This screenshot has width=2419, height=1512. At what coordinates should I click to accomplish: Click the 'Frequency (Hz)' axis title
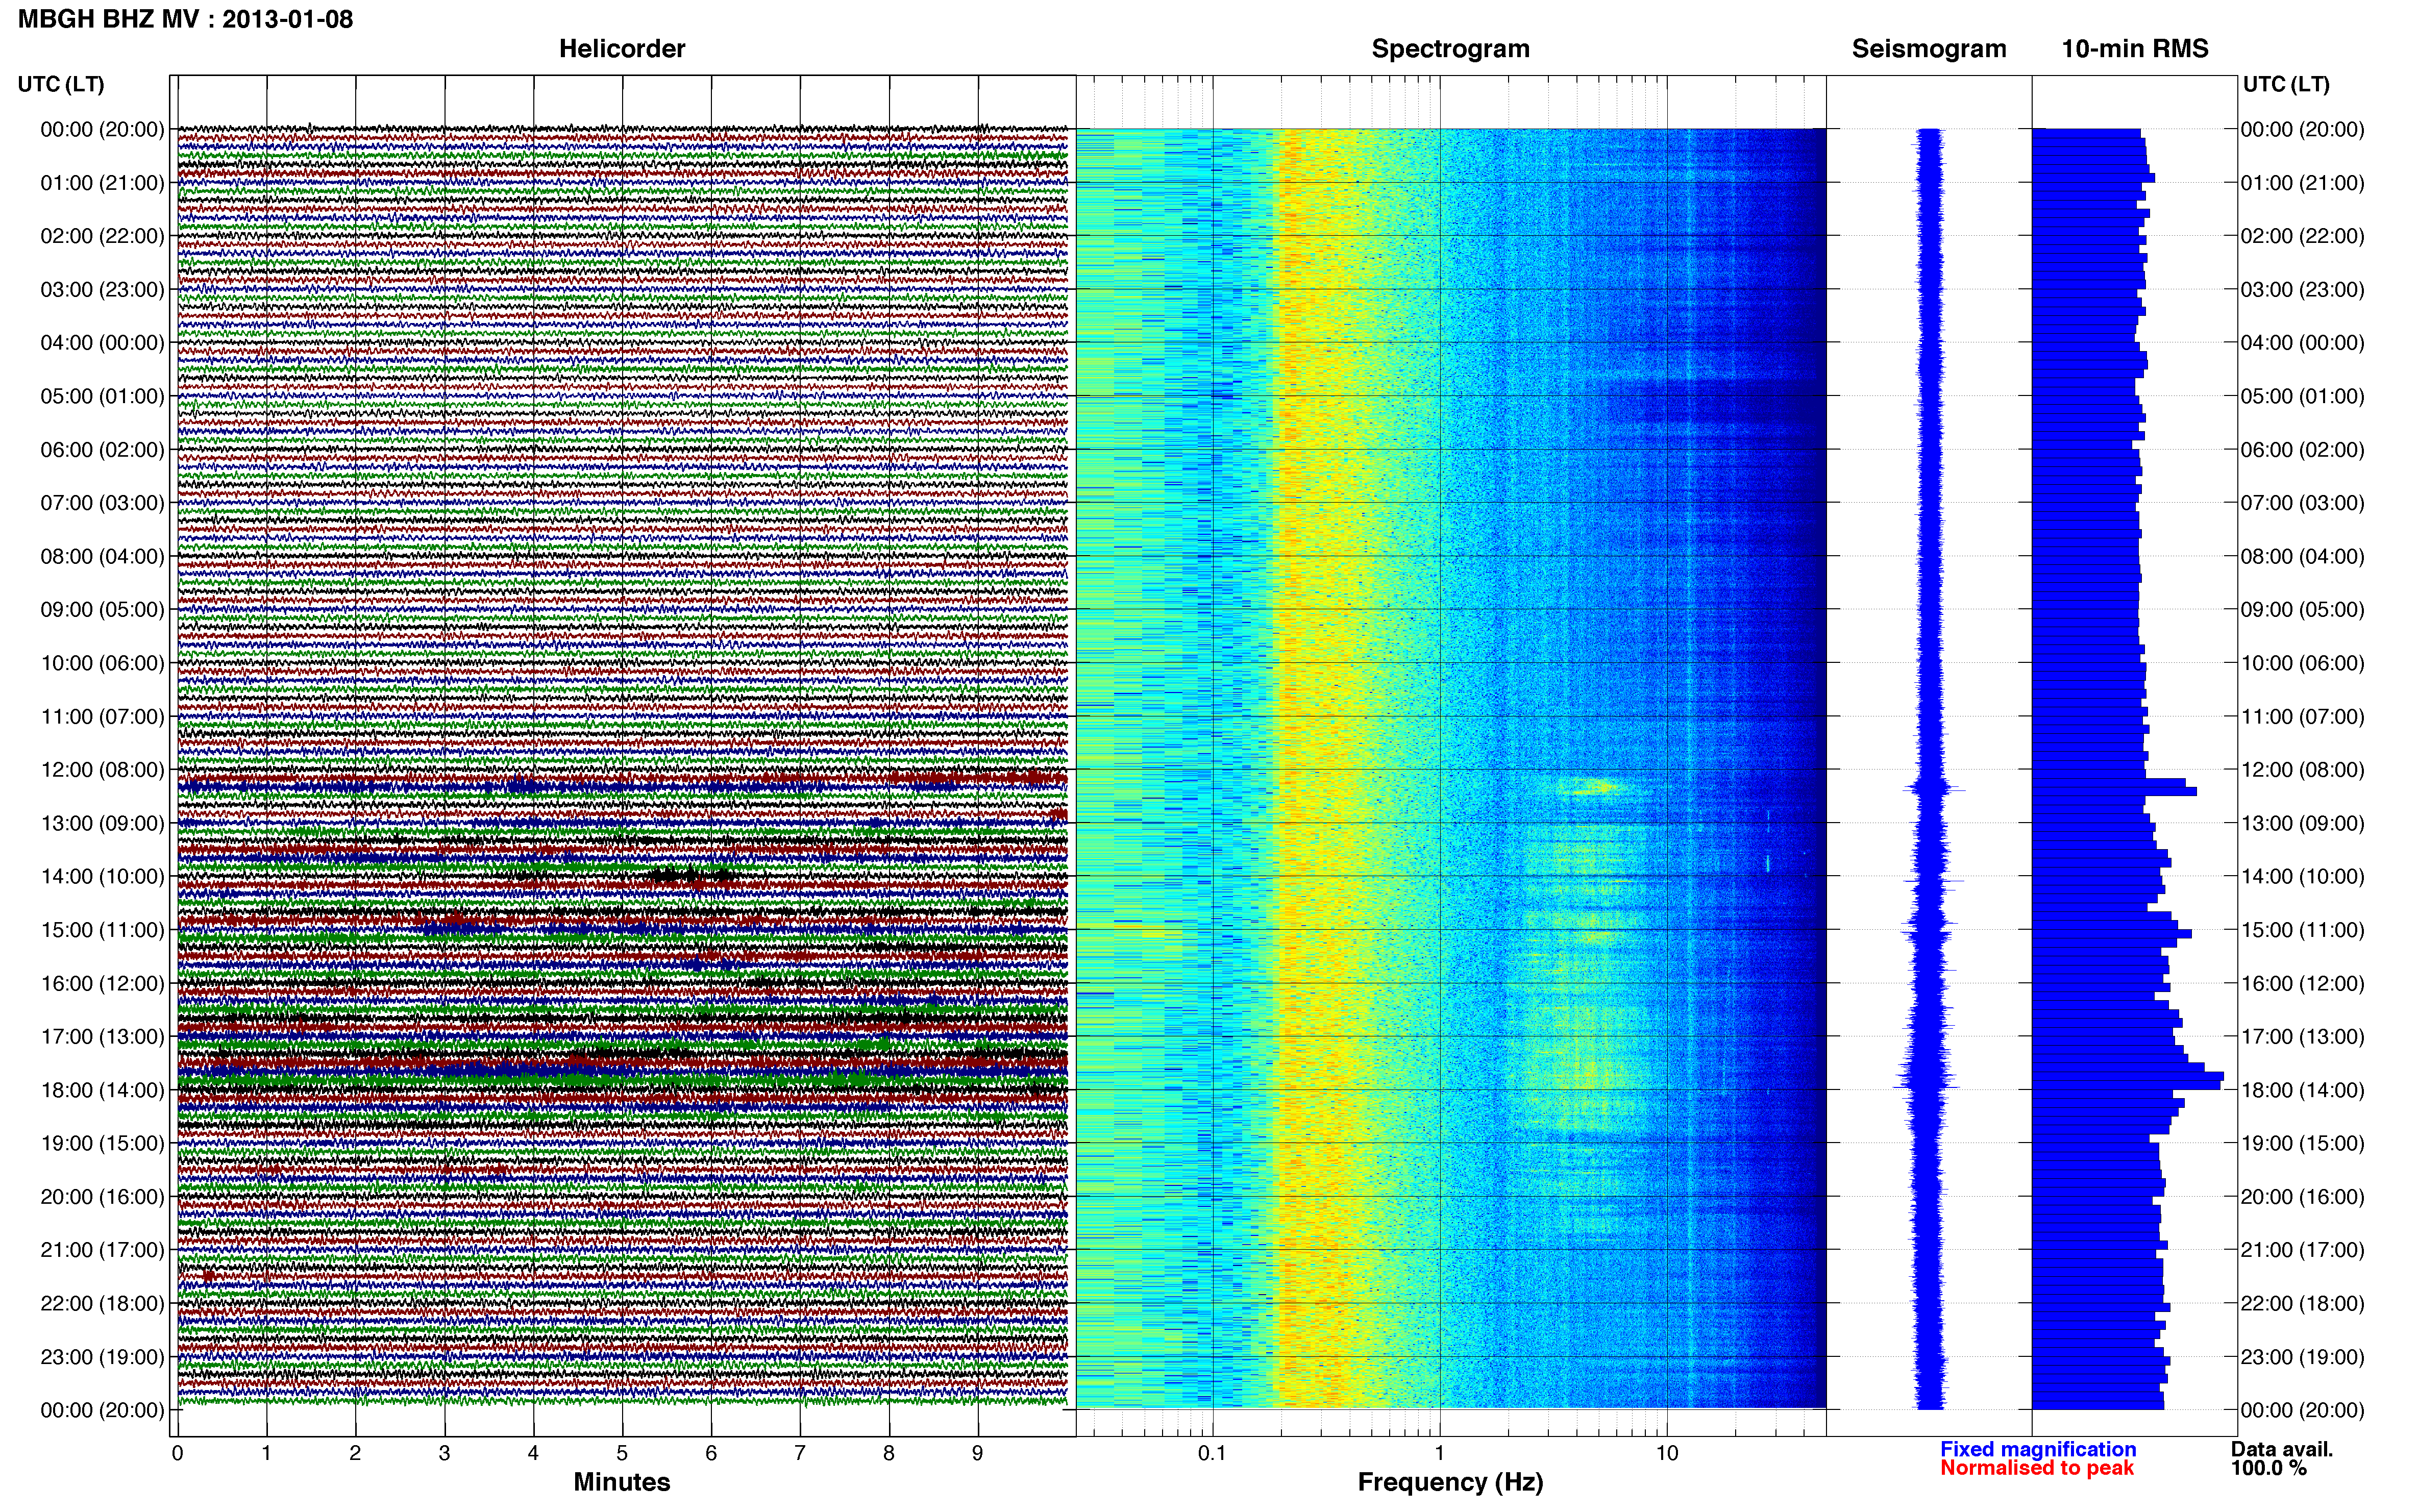(x=1450, y=1482)
